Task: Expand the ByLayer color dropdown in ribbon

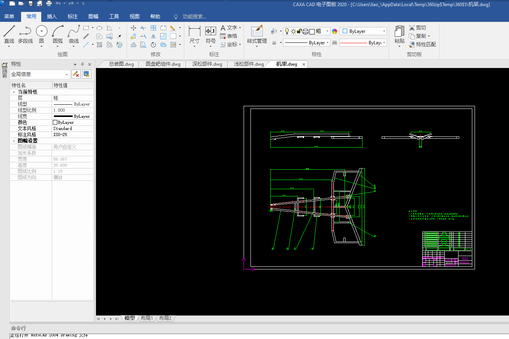Action: click(x=384, y=31)
